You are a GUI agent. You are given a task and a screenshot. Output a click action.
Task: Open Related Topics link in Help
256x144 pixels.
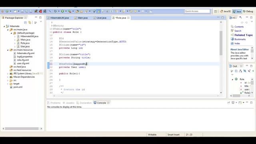point(244,35)
